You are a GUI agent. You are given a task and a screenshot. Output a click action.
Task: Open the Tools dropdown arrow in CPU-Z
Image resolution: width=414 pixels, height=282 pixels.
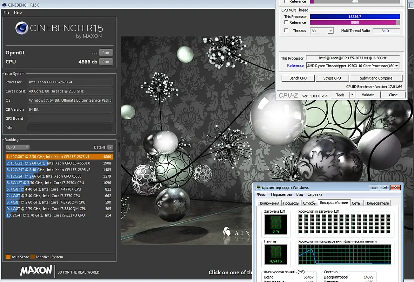coord(352,95)
